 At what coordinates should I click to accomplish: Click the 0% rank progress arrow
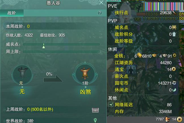pyautogui.click(x=53, y=78)
